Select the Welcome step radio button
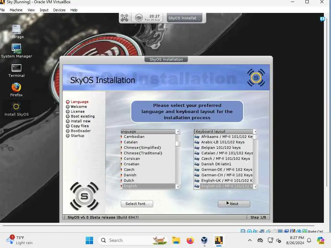Viewport: 331px width, 248px height. tap(68, 107)
